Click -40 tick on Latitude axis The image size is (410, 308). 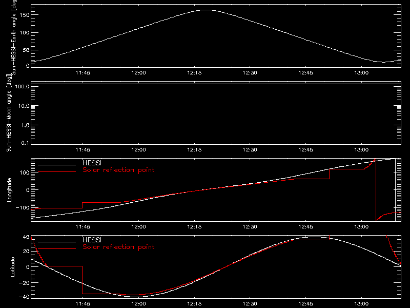pyautogui.click(x=24, y=297)
